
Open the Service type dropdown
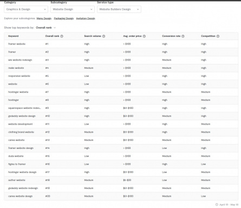pyautogui.click(x=119, y=9)
